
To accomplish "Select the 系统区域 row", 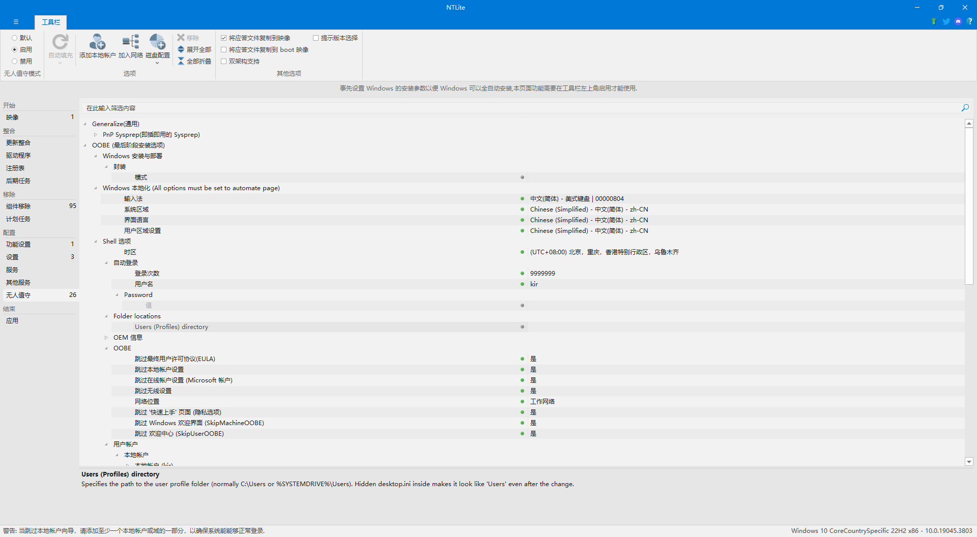I will point(533,210).
